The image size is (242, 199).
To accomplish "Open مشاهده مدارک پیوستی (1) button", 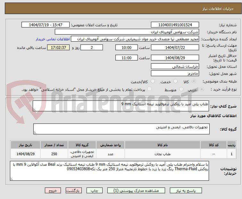I will coord(136,191).
